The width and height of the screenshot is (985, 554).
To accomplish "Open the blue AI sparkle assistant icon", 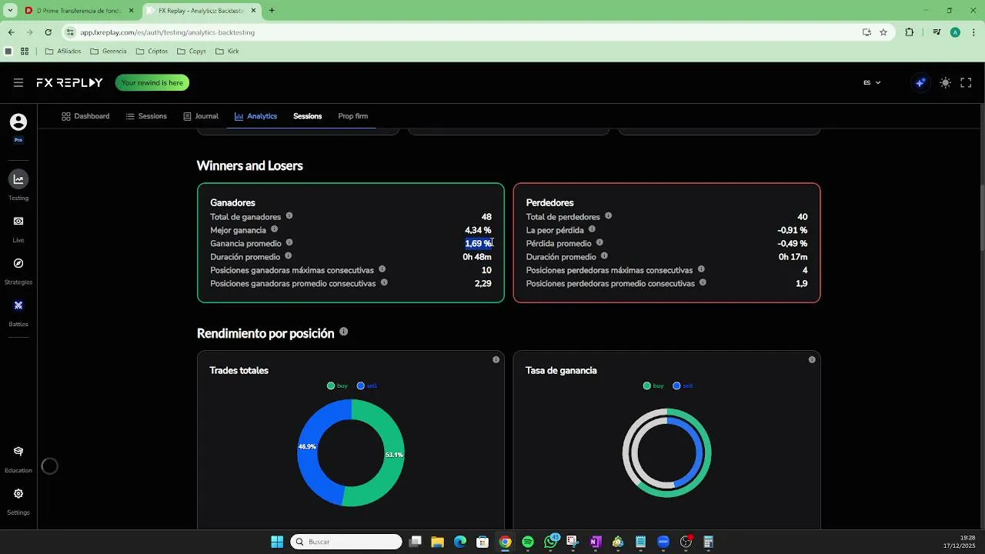I will pyautogui.click(x=920, y=82).
